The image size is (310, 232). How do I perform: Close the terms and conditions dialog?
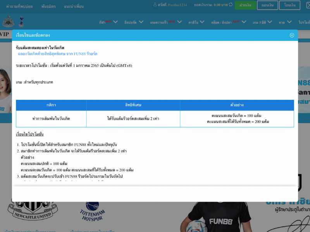click(292, 35)
